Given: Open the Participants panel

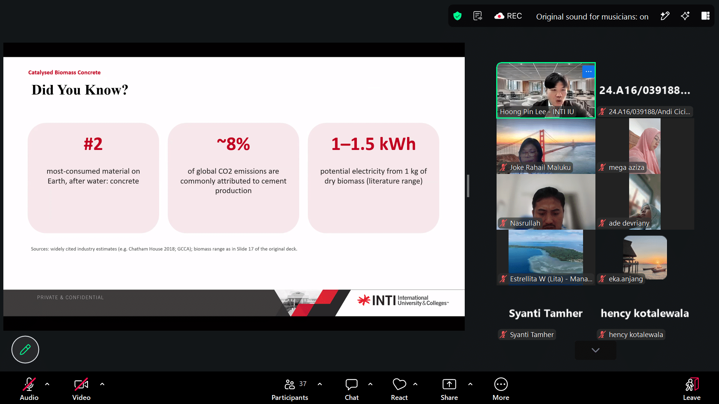Looking at the screenshot, I should [290, 389].
